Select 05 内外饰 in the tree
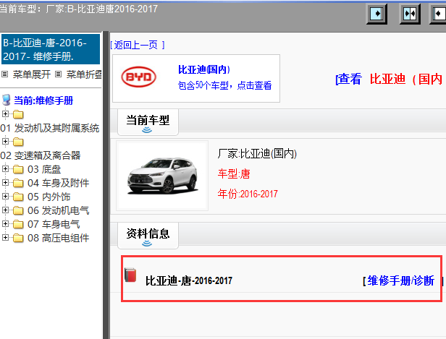 click(x=49, y=197)
